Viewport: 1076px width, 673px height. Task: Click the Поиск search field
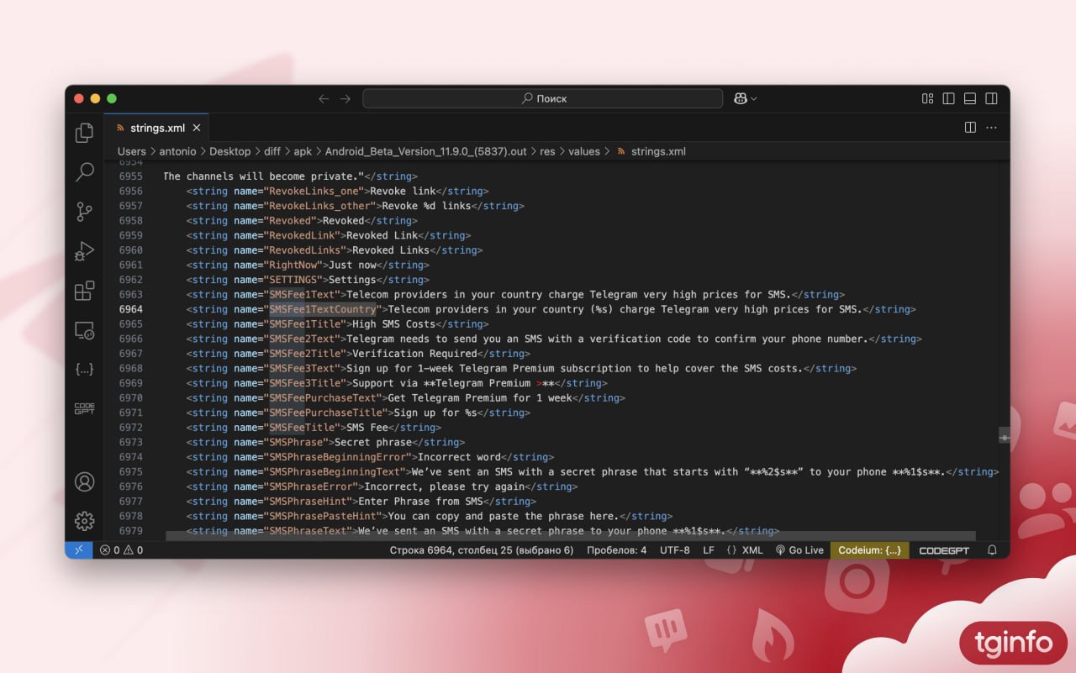(x=542, y=98)
